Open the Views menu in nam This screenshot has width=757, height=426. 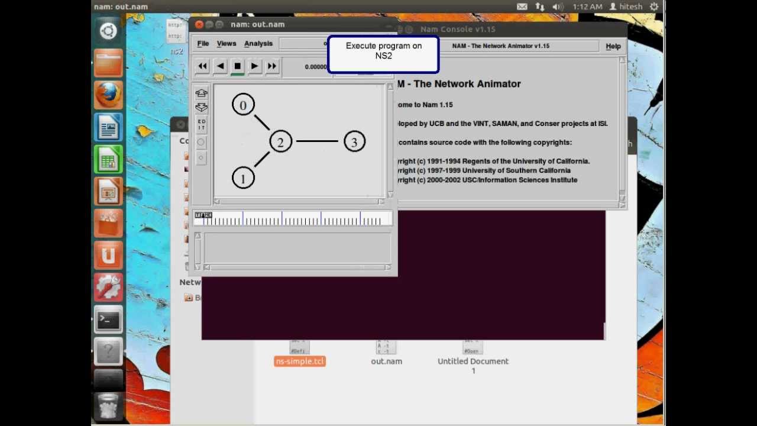point(227,44)
